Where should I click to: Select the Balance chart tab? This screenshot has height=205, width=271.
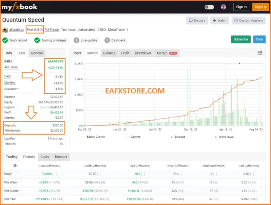point(109,53)
